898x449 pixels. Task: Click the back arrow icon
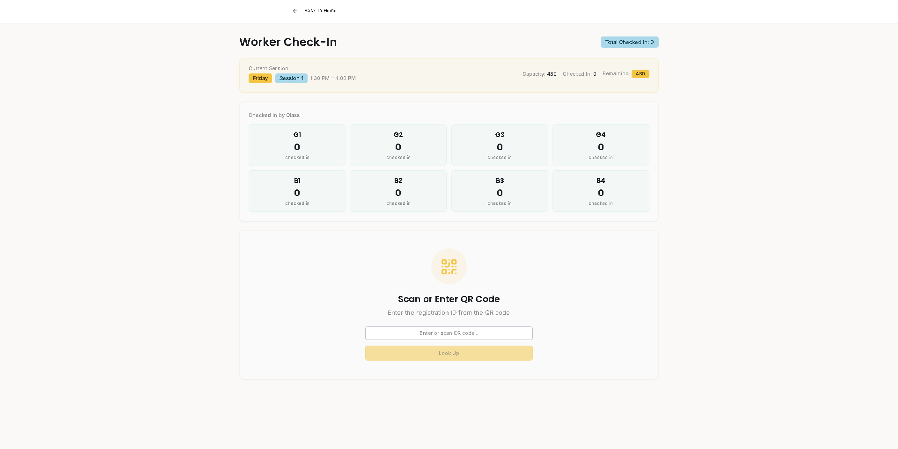click(x=295, y=11)
